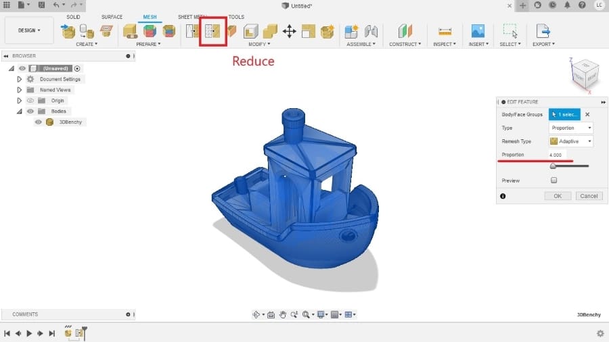Open Create Mesh Section Sketch tool
Viewport: 609px width, 342px height.
pos(106,31)
